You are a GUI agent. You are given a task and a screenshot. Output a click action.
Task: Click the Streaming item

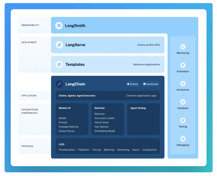pyautogui.click(x=123, y=150)
